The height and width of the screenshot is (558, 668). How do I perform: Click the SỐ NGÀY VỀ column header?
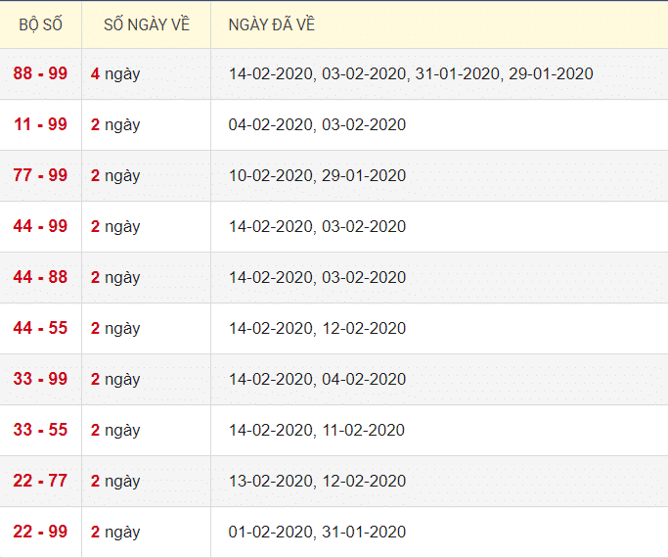[147, 24]
